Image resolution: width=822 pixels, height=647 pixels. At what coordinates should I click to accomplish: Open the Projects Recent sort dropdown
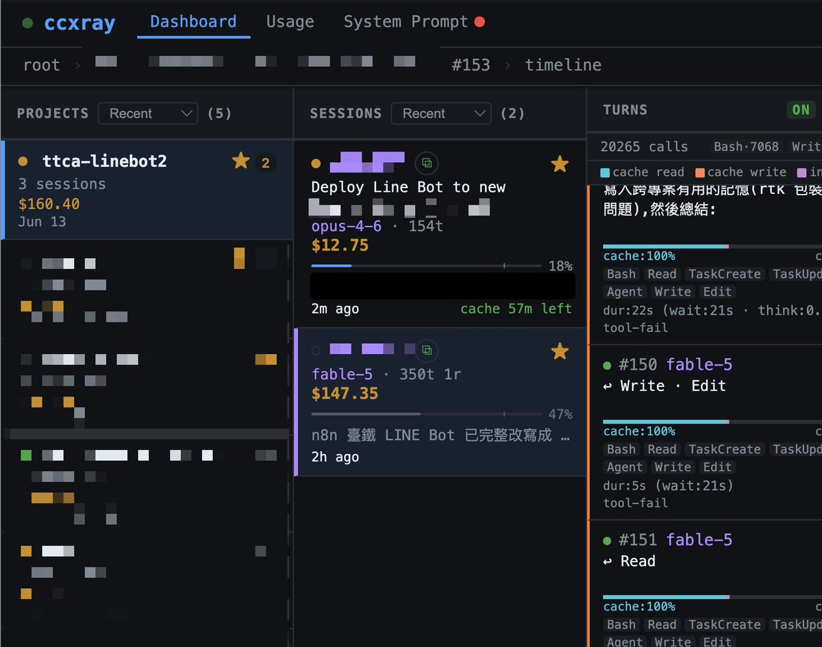pyautogui.click(x=148, y=114)
